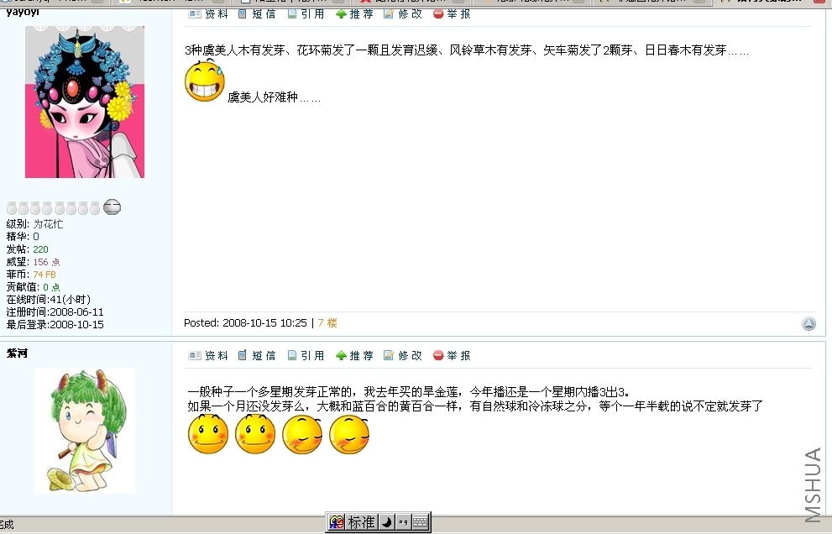Screen dimensions: 832x534
Task: Click the Posted: 2008-10-15 10:25 timestamp
Action: click(x=245, y=322)
